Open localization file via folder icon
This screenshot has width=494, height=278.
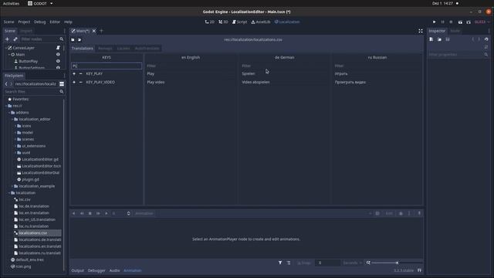[x=80, y=39]
